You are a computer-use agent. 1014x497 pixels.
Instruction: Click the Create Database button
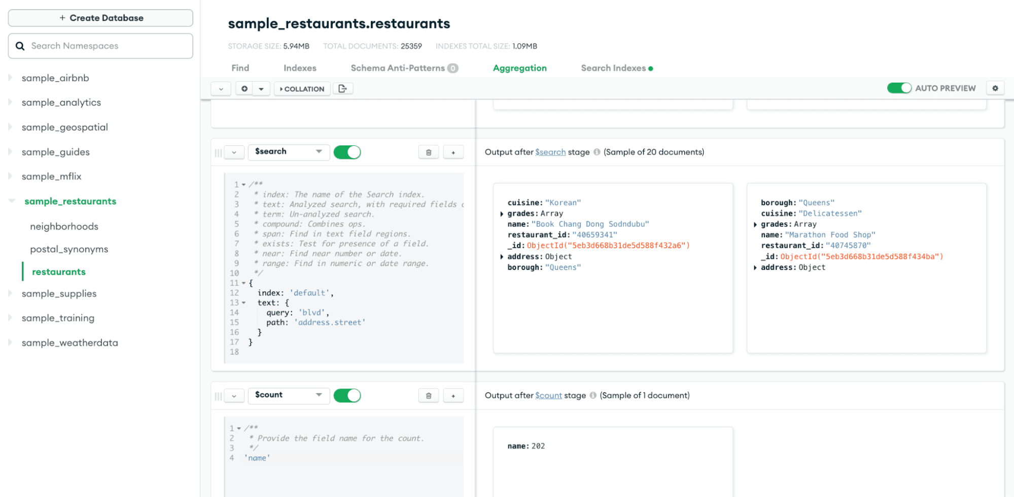coord(100,18)
